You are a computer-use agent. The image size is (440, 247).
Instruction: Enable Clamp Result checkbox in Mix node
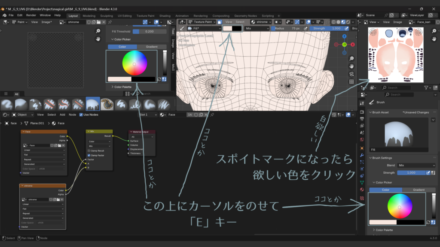click(x=89, y=151)
